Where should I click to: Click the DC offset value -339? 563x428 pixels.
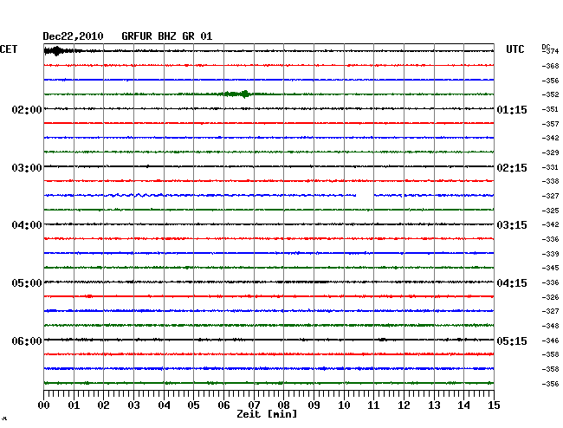tap(550, 254)
